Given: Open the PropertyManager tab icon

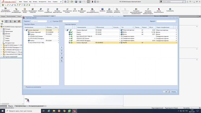Looking at the screenshot, I should (7, 21).
